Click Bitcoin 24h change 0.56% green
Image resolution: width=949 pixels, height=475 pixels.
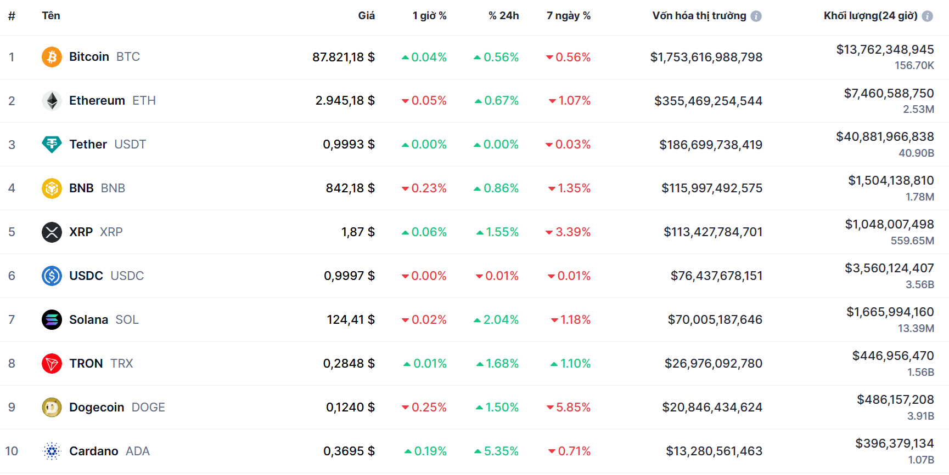(x=496, y=57)
